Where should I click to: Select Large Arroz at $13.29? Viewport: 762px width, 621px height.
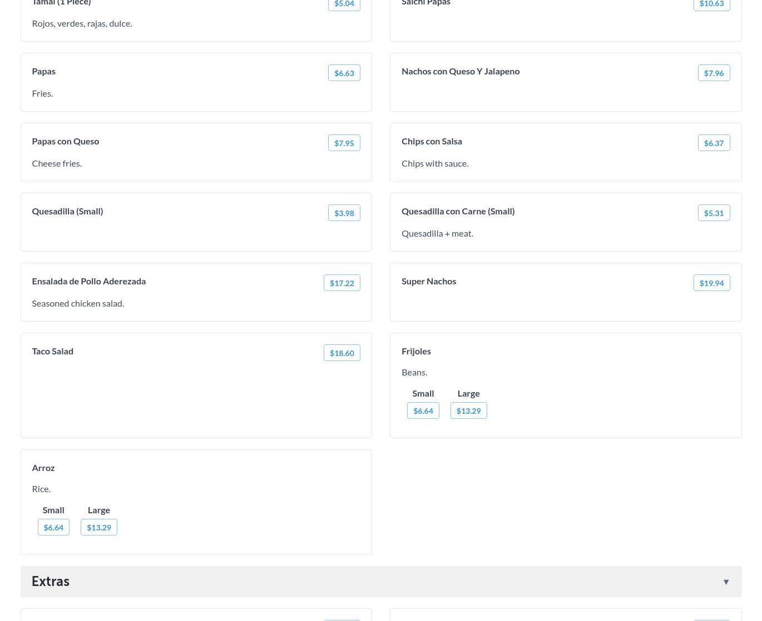98,527
